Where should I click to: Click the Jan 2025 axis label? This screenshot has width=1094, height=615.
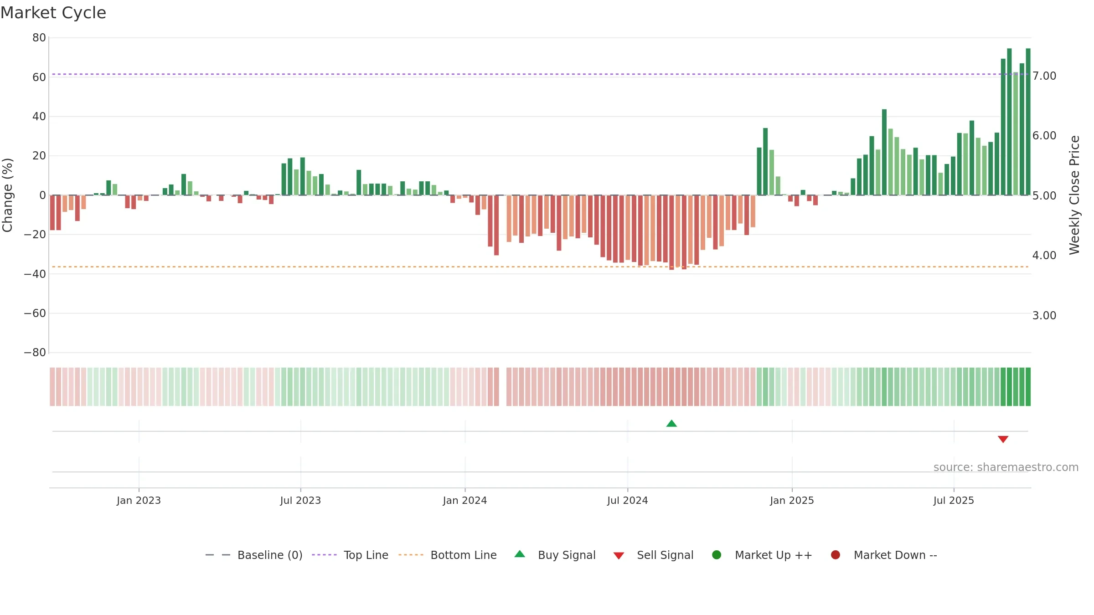coord(792,500)
